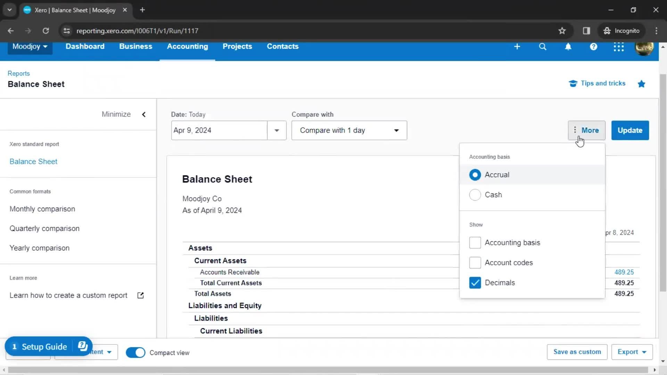
Task: Bookmark this page with browser star icon
Action: pyautogui.click(x=562, y=31)
